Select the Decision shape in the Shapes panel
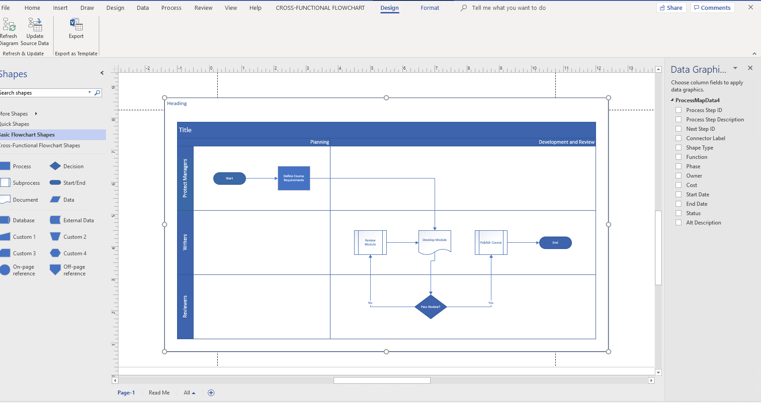761x403 pixels. 55,166
